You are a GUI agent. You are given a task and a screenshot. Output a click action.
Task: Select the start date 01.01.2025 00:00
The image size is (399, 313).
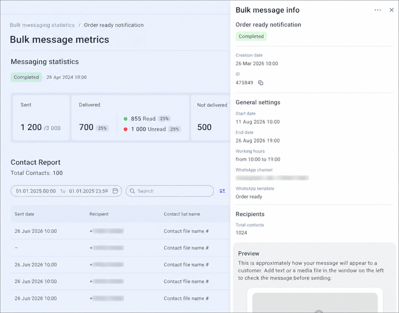coord(35,191)
